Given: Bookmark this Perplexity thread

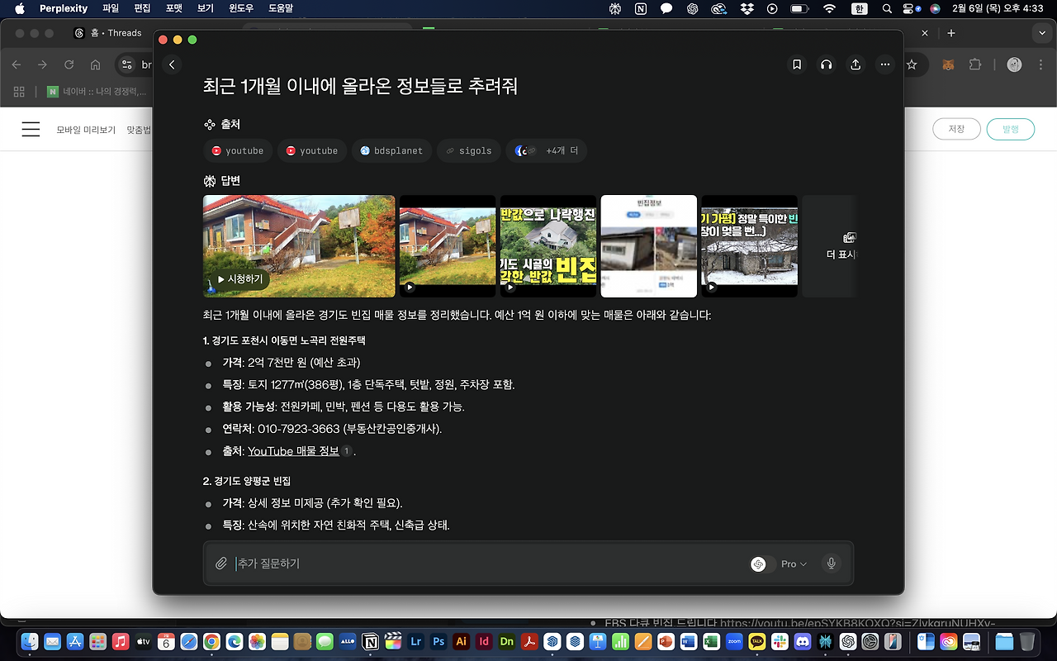Looking at the screenshot, I should [x=797, y=64].
